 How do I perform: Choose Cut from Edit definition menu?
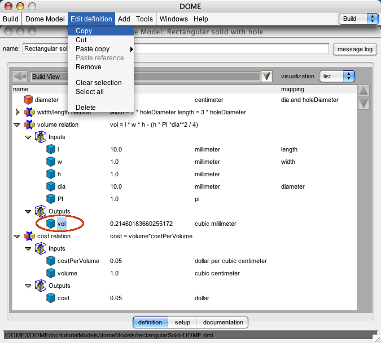pos(101,40)
